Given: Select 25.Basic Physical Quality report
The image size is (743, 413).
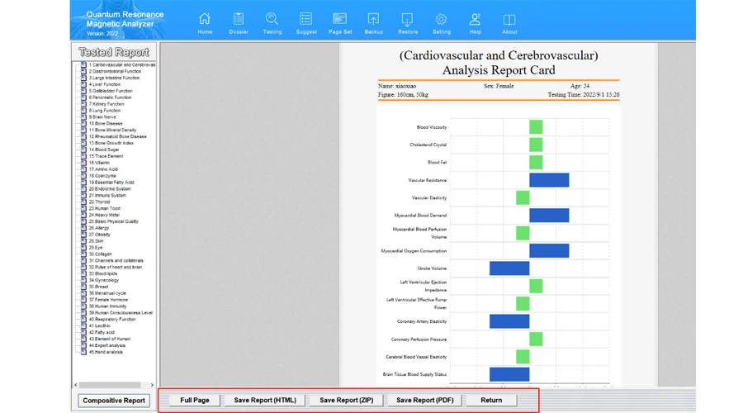Looking at the screenshot, I should click(114, 221).
